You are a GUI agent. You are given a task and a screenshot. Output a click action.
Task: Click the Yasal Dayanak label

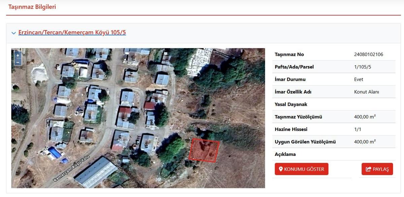click(x=291, y=104)
